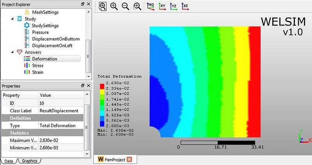
Task: Click the Definition section header
Action: tap(43, 118)
